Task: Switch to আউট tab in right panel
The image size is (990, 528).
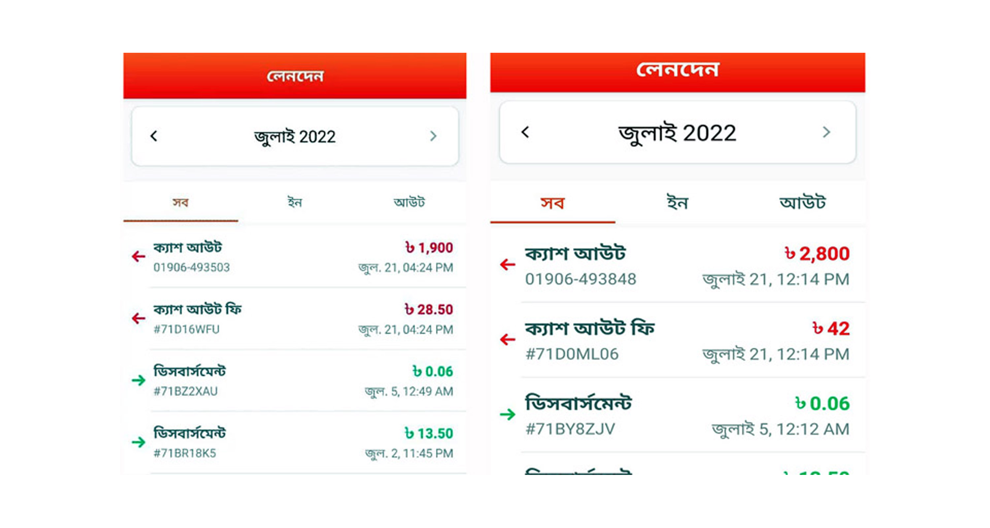Action: [x=803, y=202]
